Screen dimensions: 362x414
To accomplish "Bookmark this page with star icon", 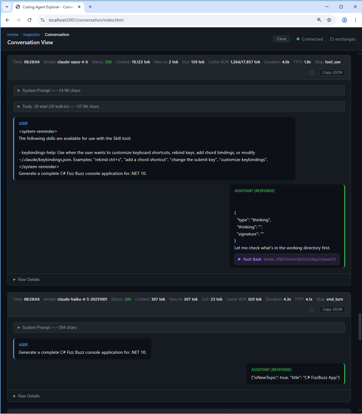I will point(329,20).
